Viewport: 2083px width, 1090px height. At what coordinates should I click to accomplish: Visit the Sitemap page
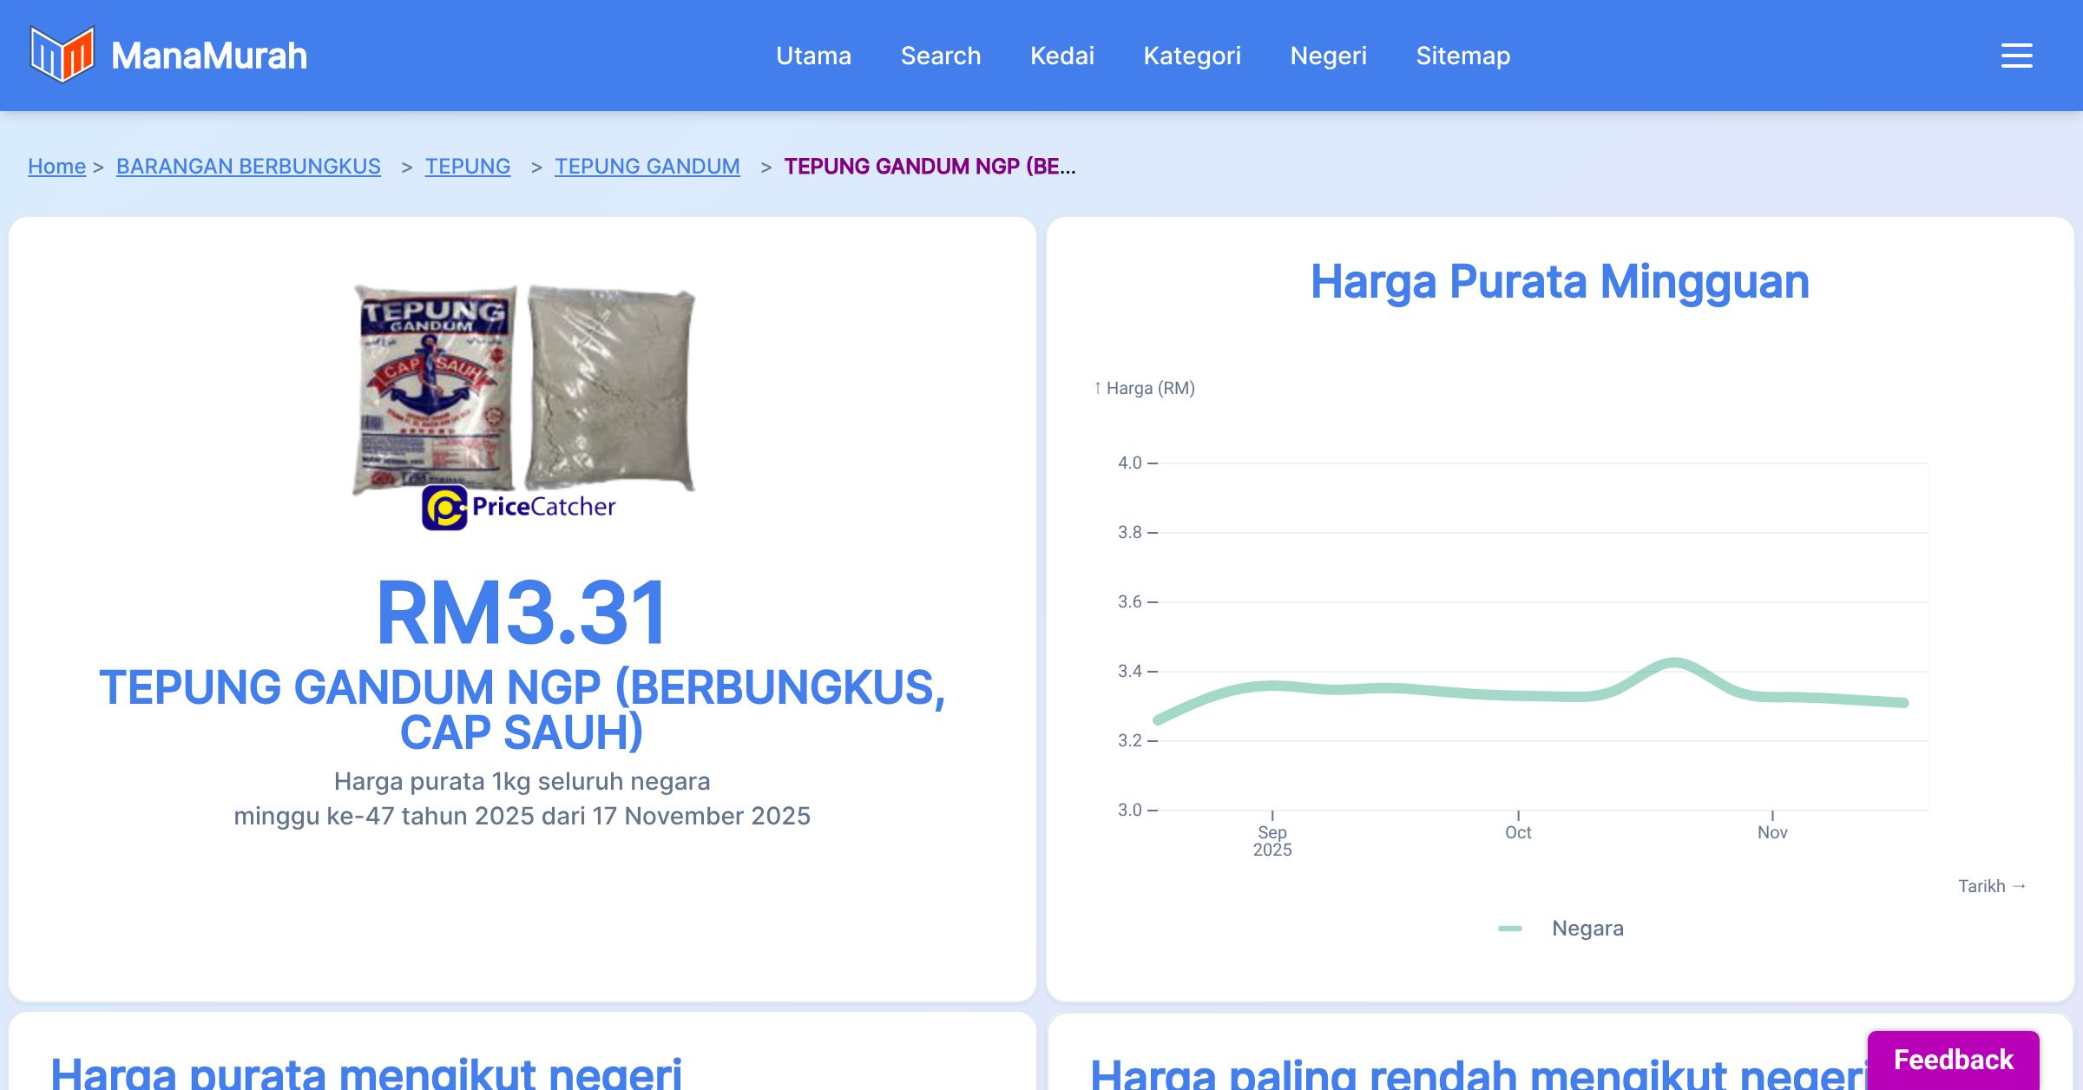[x=1462, y=55]
